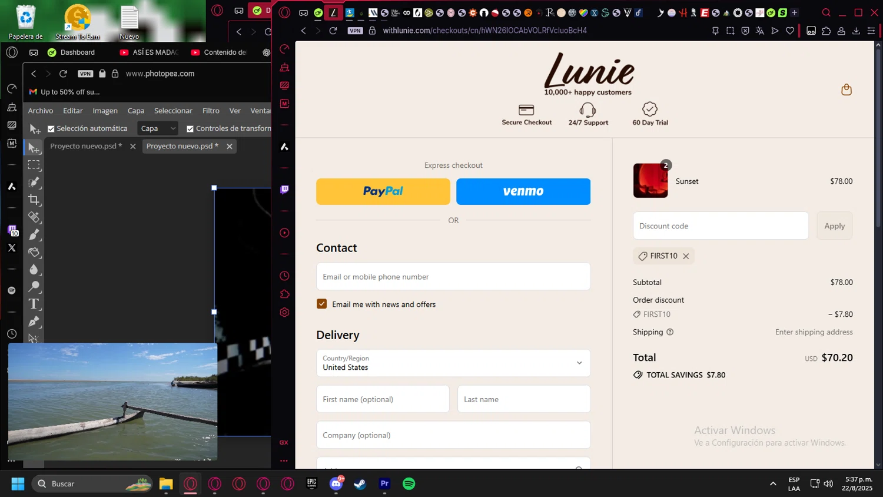Toggle Controles de transformación checkbox
The image size is (883, 497).
[190, 129]
